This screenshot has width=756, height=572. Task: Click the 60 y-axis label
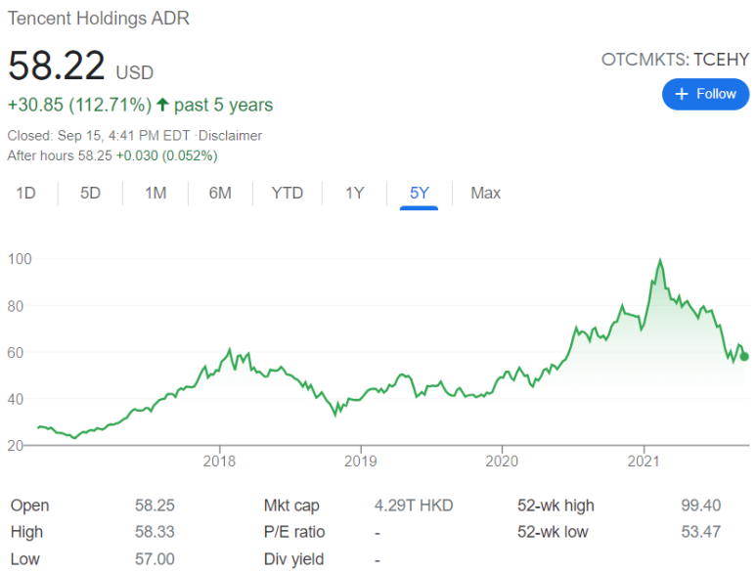(16, 353)
